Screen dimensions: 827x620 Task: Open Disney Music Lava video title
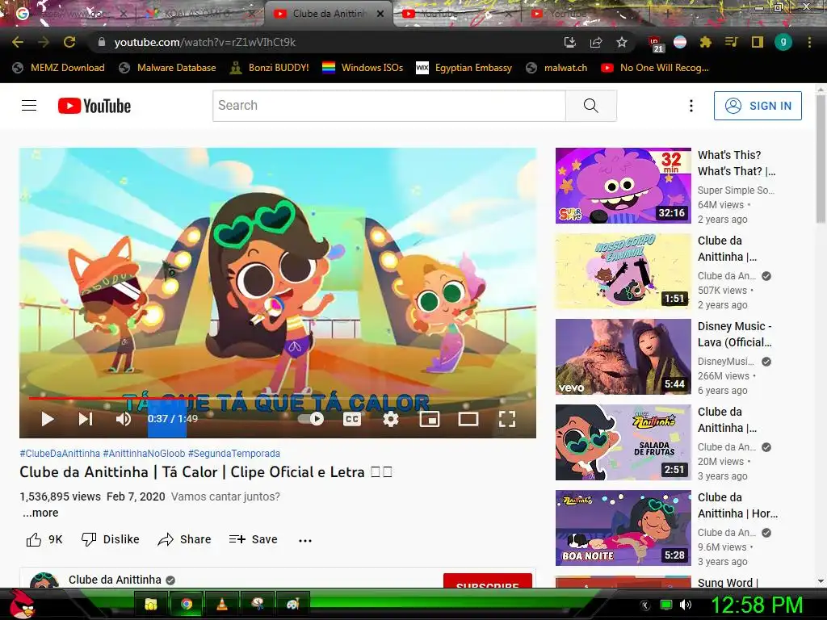tap(735, 334)
